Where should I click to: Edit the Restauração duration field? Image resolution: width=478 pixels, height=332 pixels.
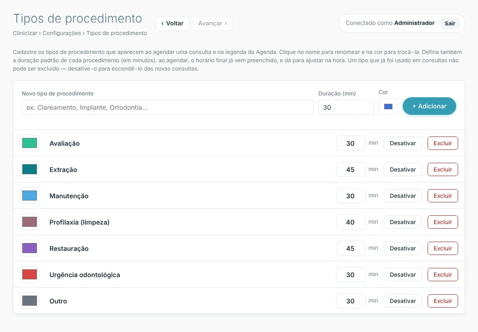tap(350, 249)
